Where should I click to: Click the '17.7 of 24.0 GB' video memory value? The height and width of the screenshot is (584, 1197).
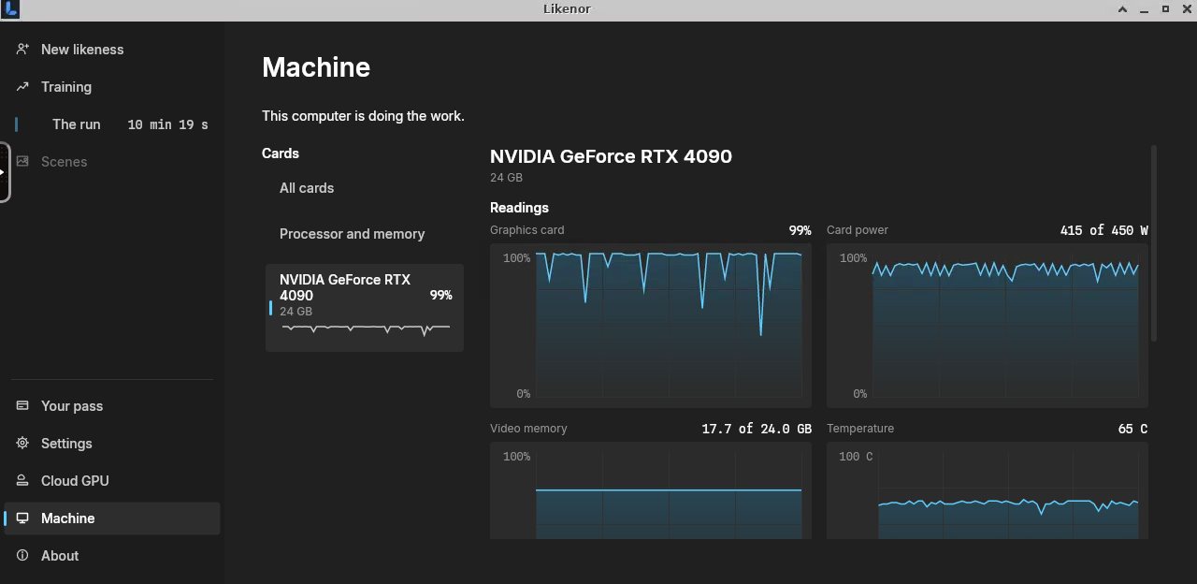pos(757,429)
